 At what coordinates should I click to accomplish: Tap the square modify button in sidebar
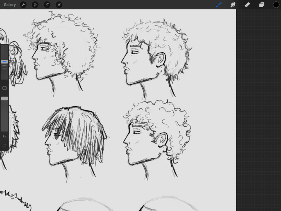(x=4, y=88)
